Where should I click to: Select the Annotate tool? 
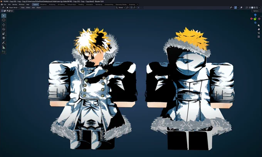point(4,43)
